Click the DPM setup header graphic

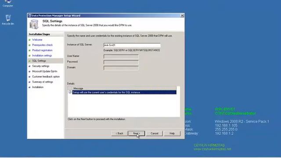click(34, 24)
